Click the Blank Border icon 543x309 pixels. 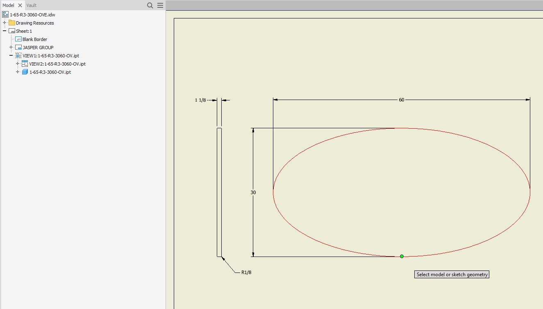coord(18,39)
